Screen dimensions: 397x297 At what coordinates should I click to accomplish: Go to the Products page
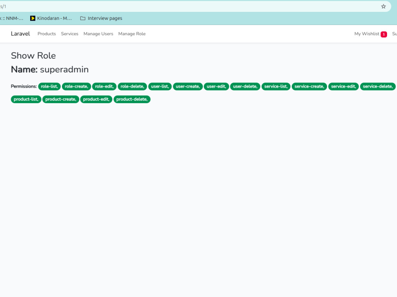(x=46, y=34)
